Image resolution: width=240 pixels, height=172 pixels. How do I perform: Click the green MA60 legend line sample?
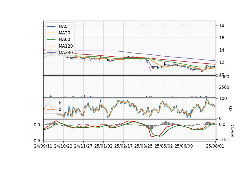(51, 40)
